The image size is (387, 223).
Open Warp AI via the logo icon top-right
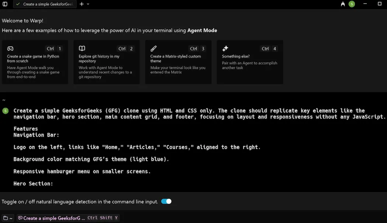point(342,4)
